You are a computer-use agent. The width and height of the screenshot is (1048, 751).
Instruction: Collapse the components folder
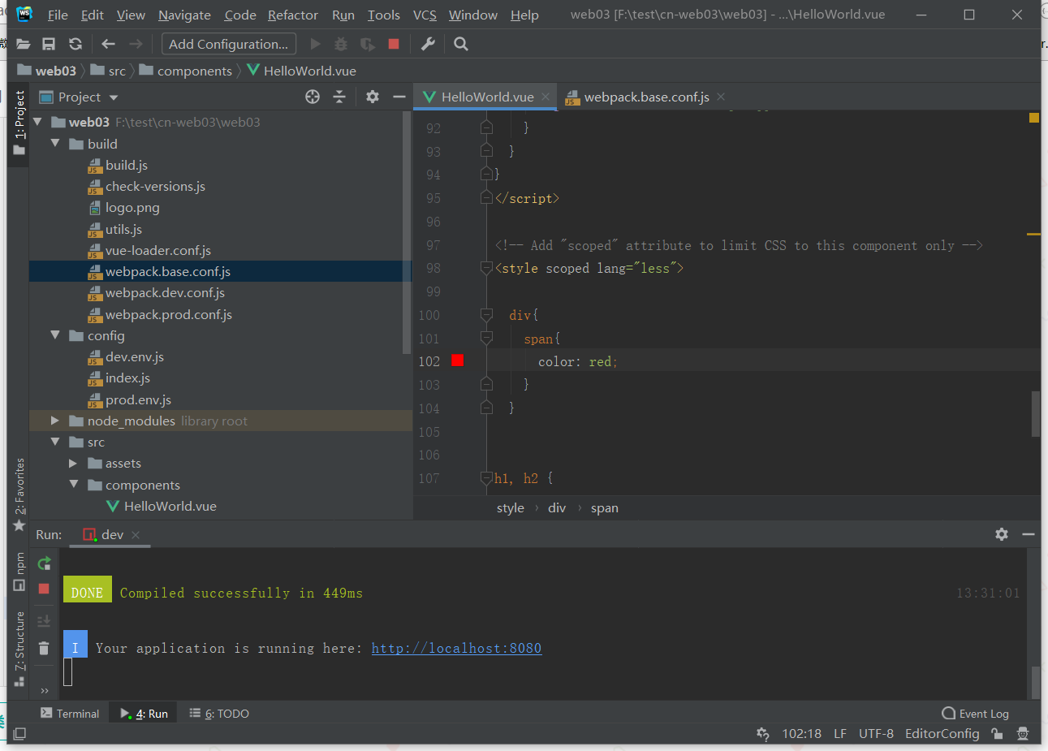[73, 484]
